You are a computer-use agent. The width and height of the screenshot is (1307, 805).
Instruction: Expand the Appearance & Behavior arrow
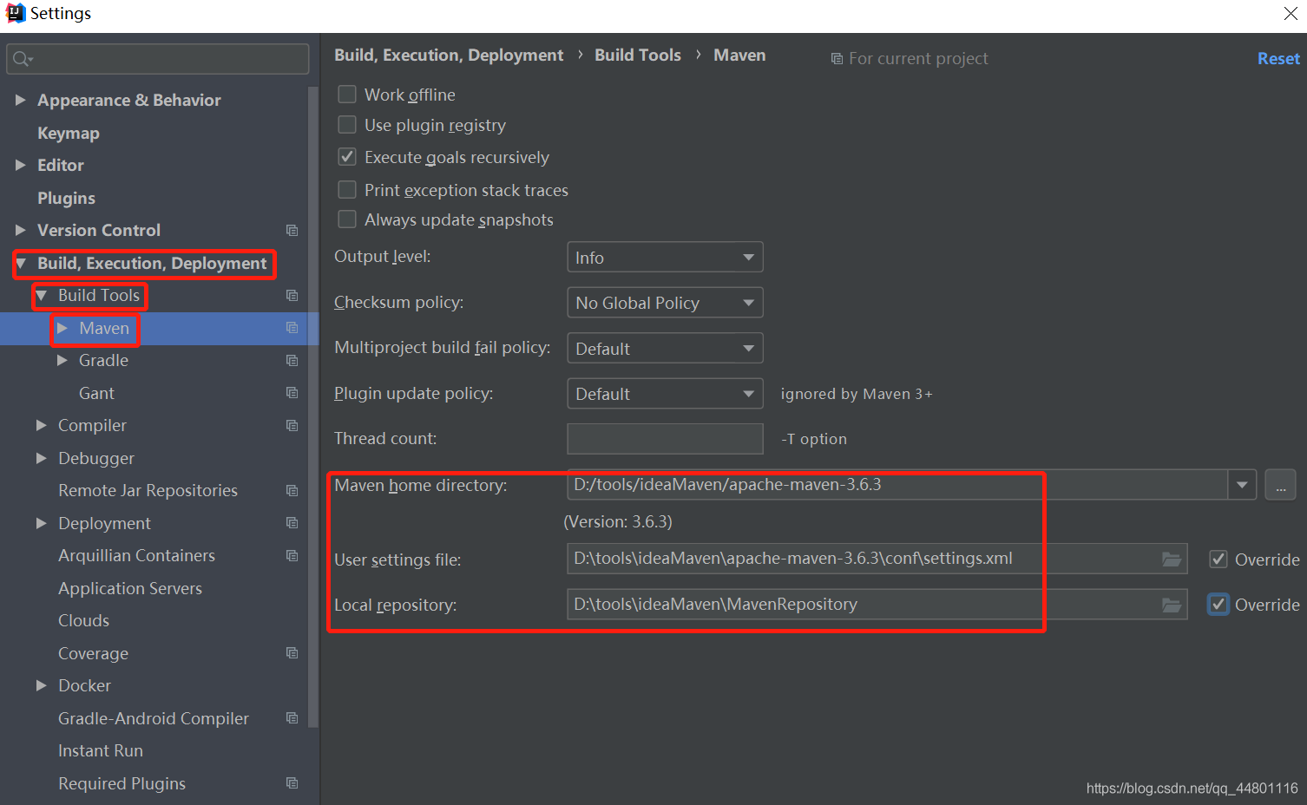click(20, 100)
